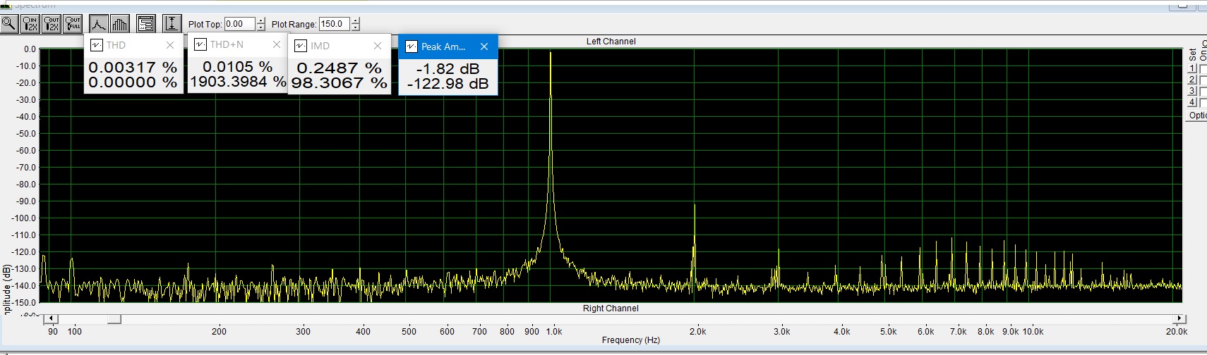Viewport: 1207px width, 355px height.
Task: Click the Plot Top label
Action: 205,24
